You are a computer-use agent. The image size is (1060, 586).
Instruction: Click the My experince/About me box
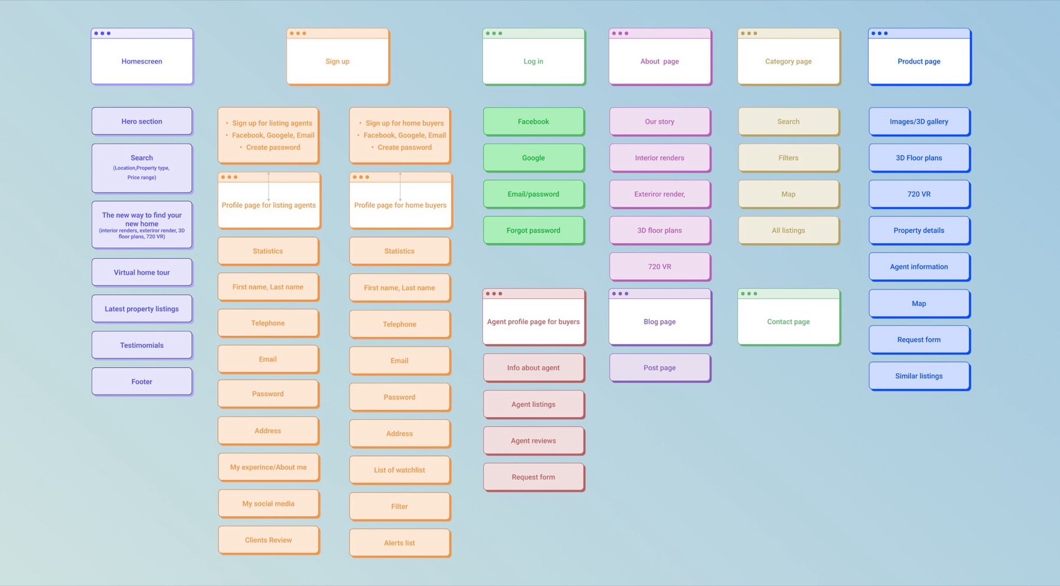coord(269,467)
